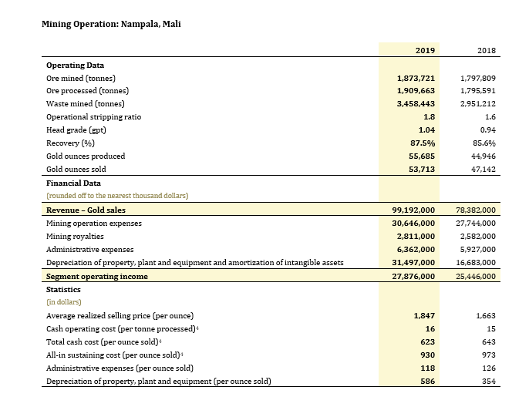Select the 'Waste mined (tonnes)' label
Viewport: 529px width, 407px height.
tap(86, 104)
